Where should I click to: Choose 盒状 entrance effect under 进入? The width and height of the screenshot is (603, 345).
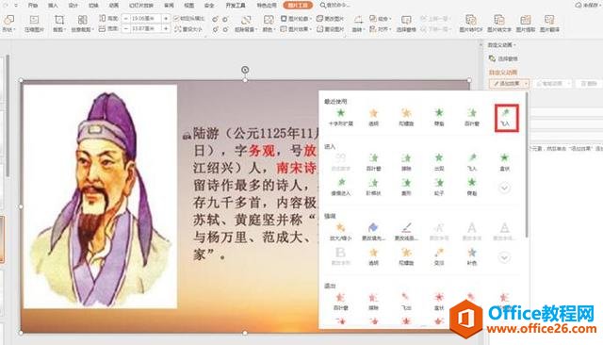coord(505,162)
